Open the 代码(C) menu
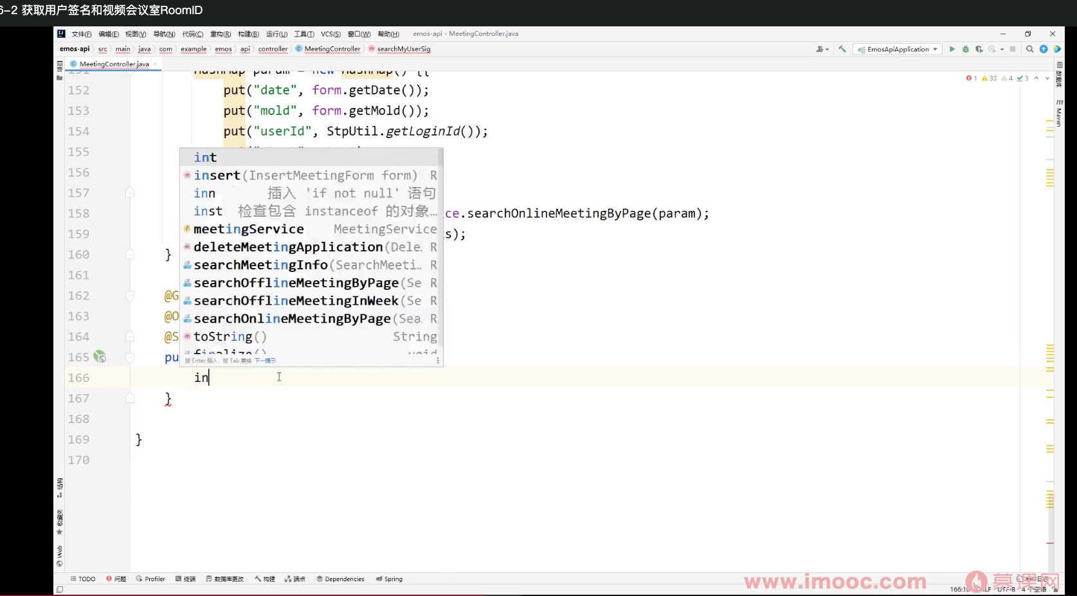This screenshot has width=1077, height=596. (x=193, y=34)
